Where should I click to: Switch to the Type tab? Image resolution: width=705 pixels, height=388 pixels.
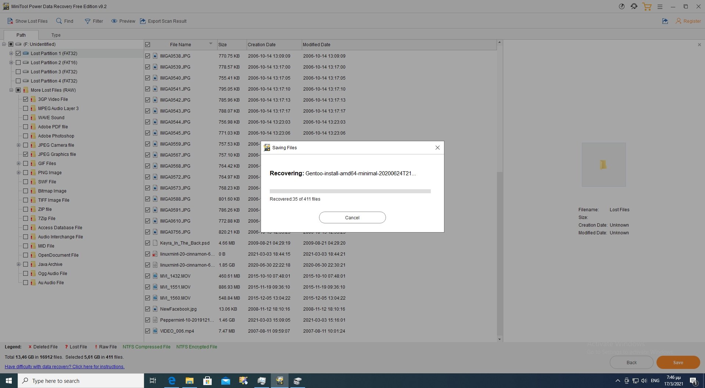(56, 35)
